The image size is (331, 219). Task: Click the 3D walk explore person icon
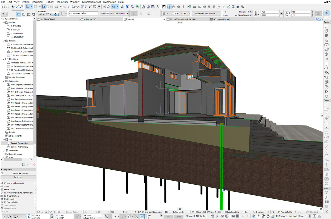tap(183, 7)
